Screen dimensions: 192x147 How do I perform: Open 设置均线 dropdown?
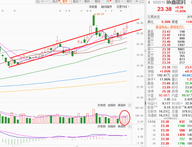[x=123, y=7]
